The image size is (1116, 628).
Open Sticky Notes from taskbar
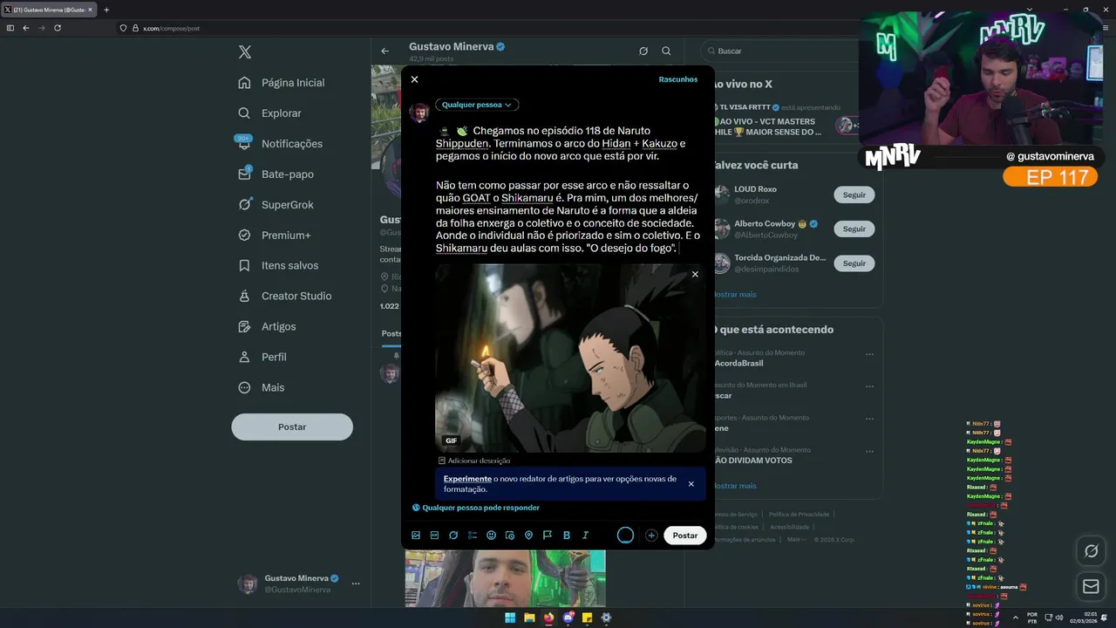587,618
